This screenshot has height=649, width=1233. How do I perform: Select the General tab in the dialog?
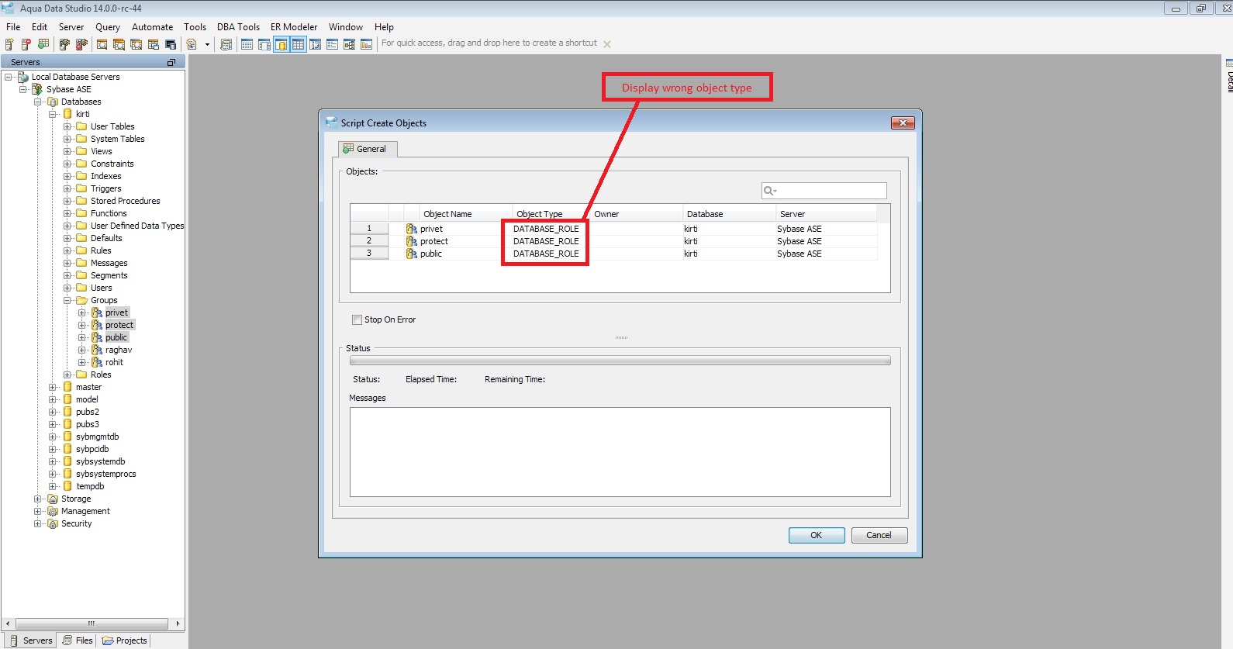(368, 149)
